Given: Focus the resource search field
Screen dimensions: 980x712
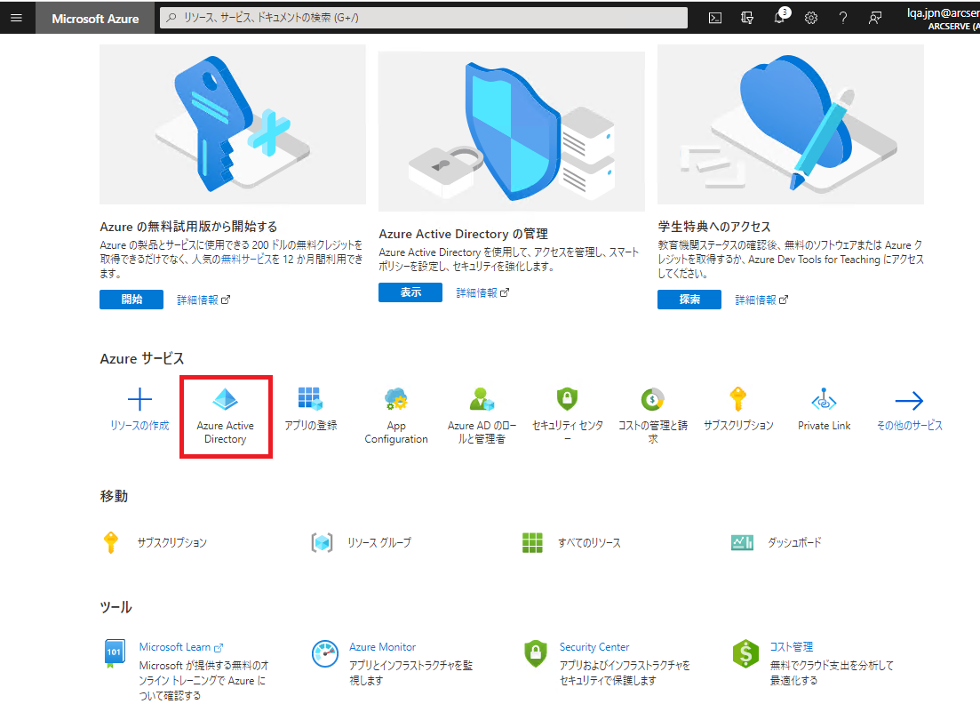Looking at the screenshot, I should [x=424, y=18].
